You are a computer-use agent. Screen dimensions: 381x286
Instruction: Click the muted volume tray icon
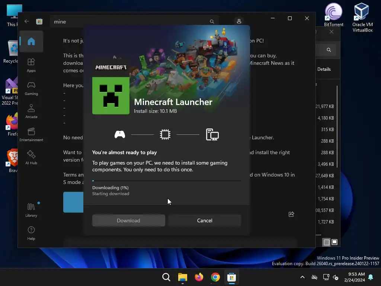pyautogui.click(x=336, y=277)
